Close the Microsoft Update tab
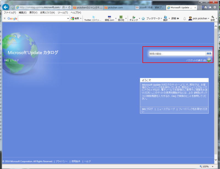 [195, 8]
